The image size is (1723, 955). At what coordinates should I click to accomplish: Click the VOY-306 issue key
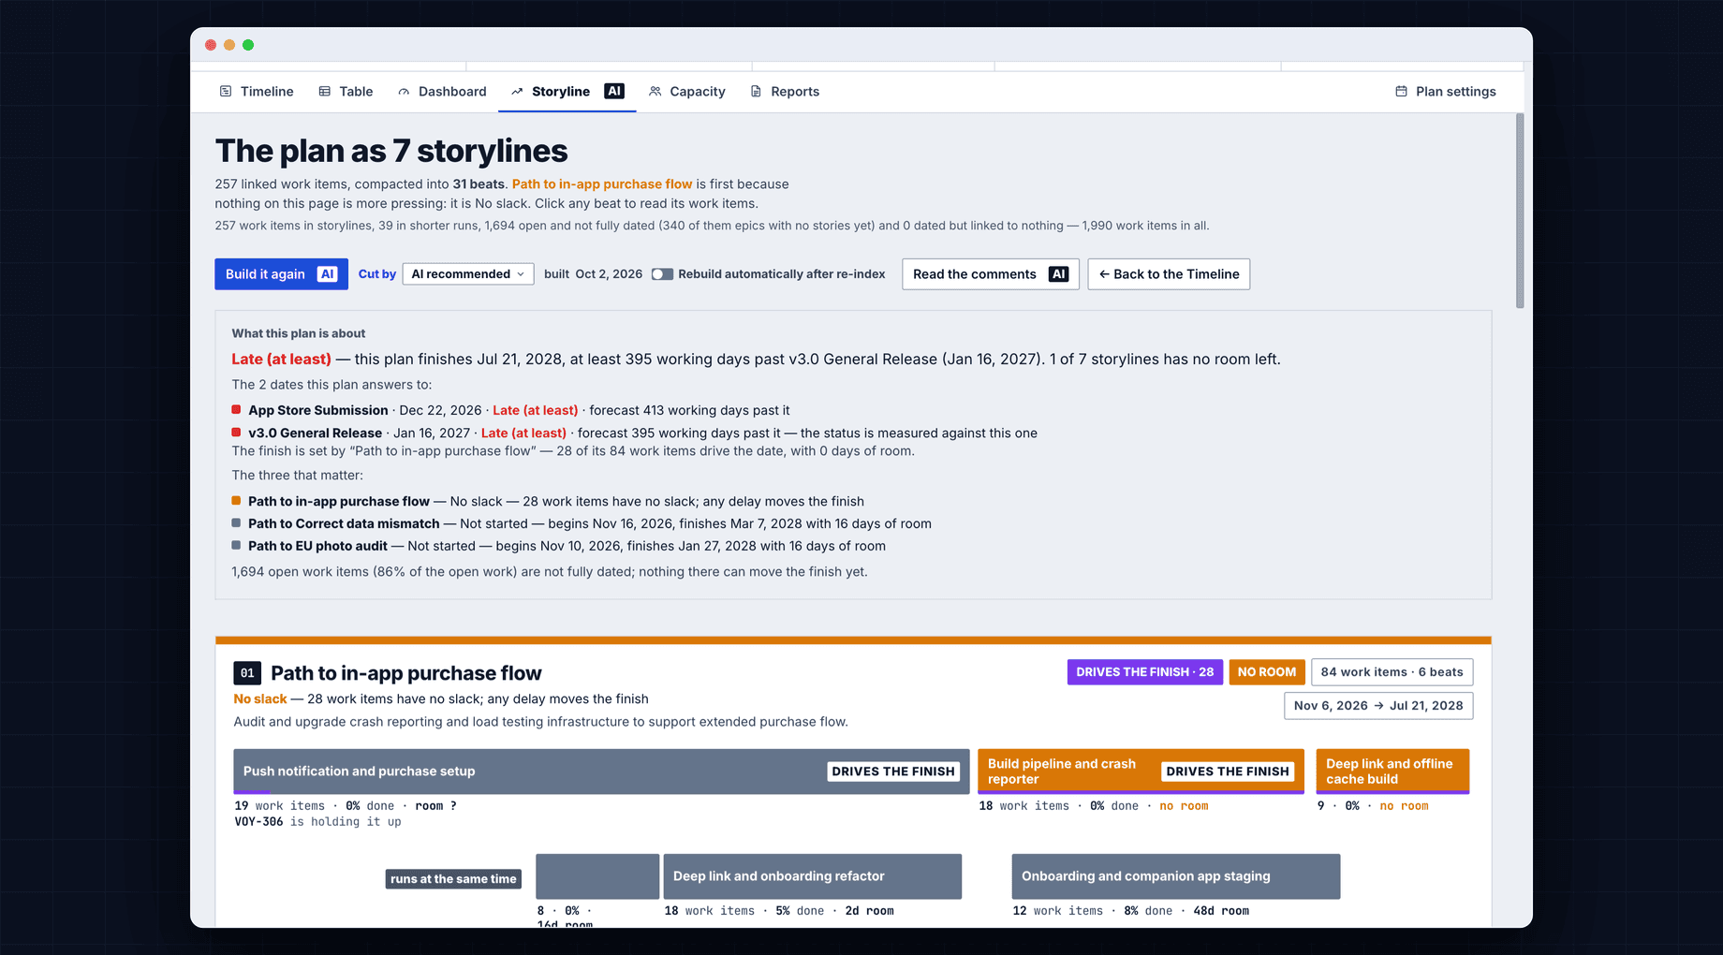pyautogui.click(x=258, y=822)
